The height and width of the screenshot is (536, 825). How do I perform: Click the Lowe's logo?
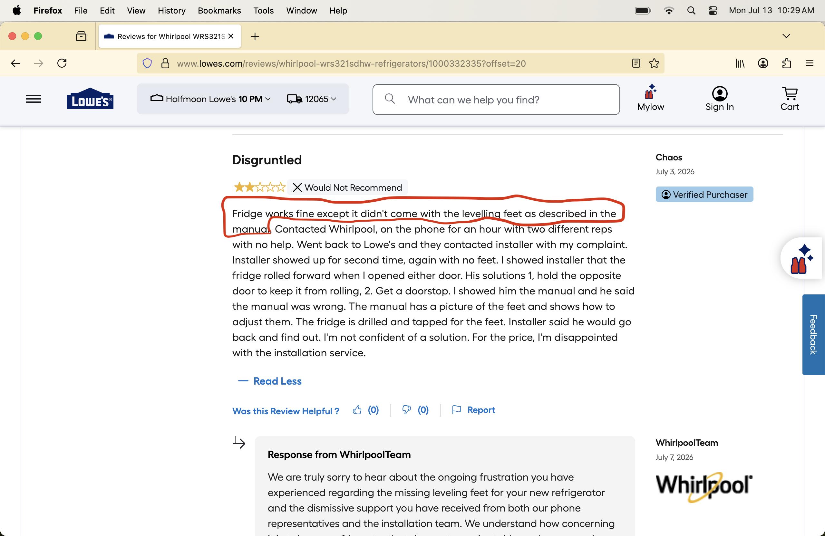click(x=90, y=98)
